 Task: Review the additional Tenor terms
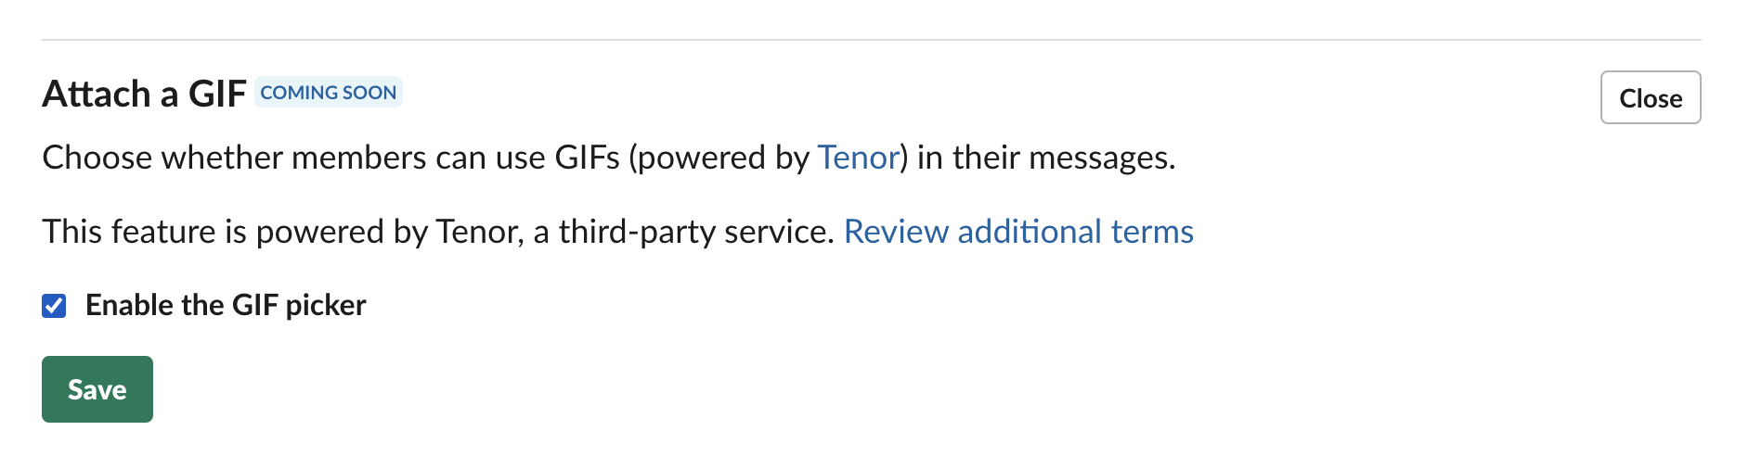(x=1017, y=232)
